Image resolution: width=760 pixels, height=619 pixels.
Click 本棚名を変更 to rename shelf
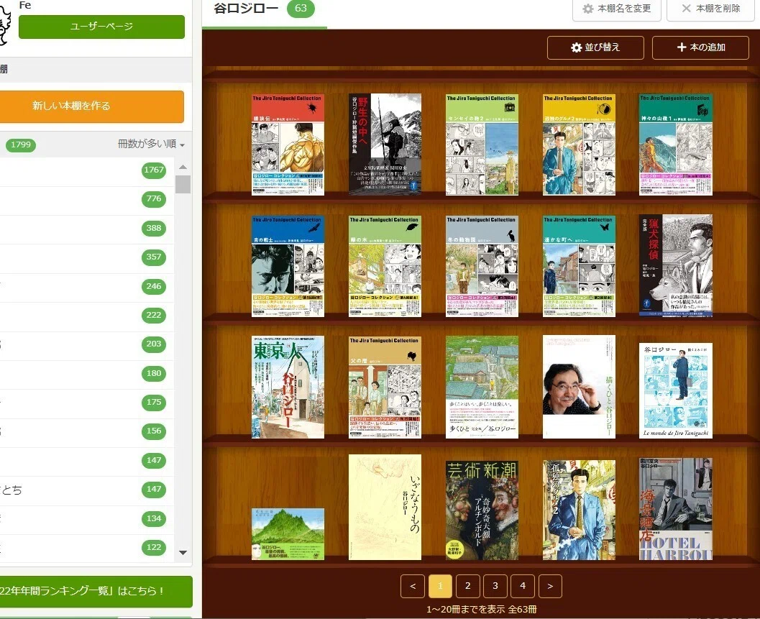(616, 9)
